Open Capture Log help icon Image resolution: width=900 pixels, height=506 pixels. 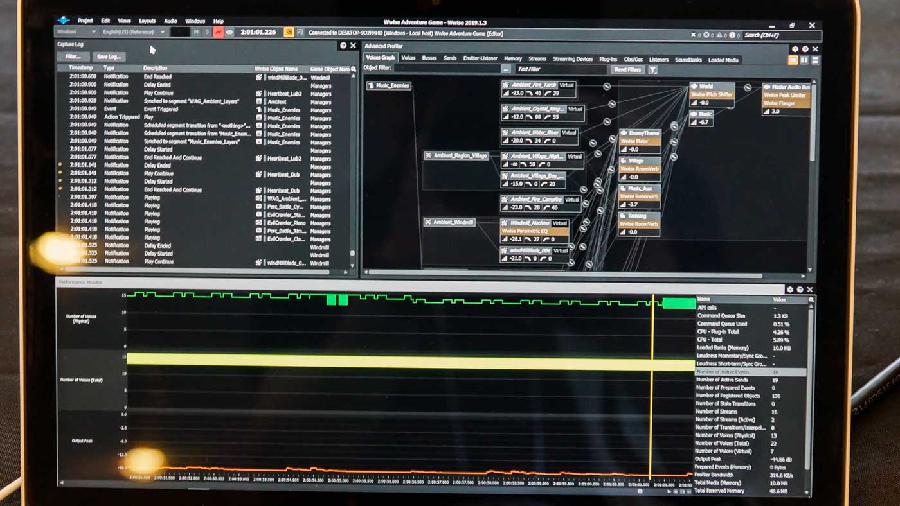pos(343,46)
